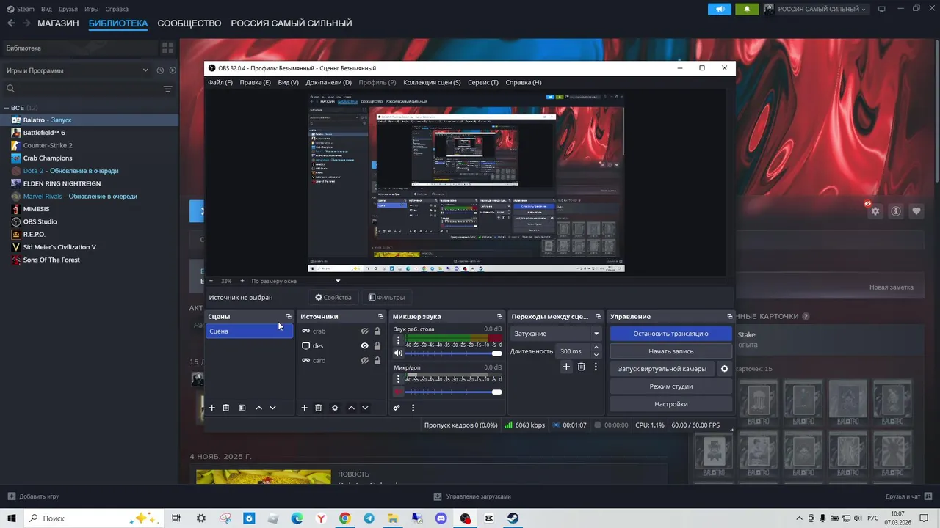The width and height of the screenshot is (940, 528).
Task: Open Правка (E) menu in OBS
Action: coord(255,82)
